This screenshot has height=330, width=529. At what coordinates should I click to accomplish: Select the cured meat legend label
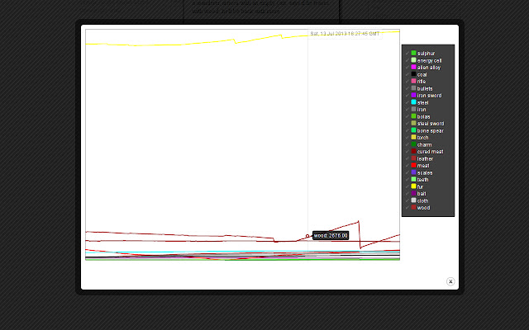point(430,151)
